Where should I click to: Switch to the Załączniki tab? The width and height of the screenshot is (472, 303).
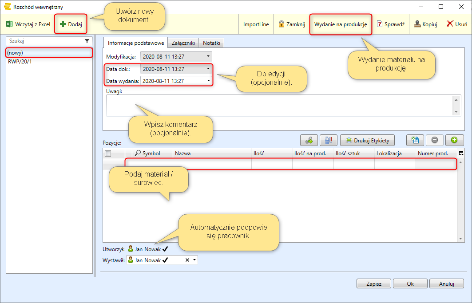tap(181, 43)
